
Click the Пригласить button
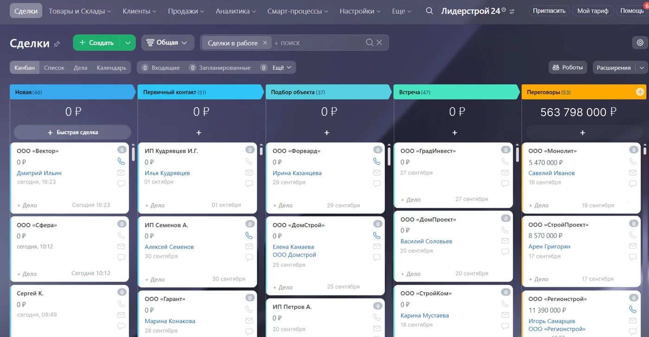click(x=549, y=11)
